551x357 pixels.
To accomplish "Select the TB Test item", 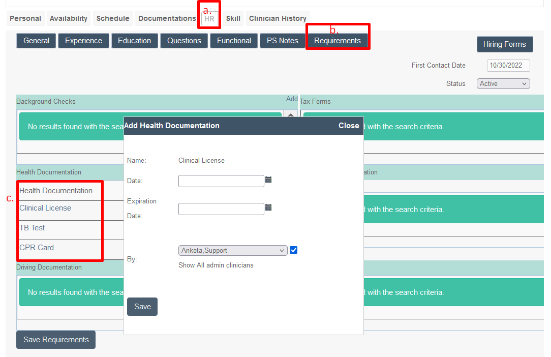I will click(x=32, y=228).
